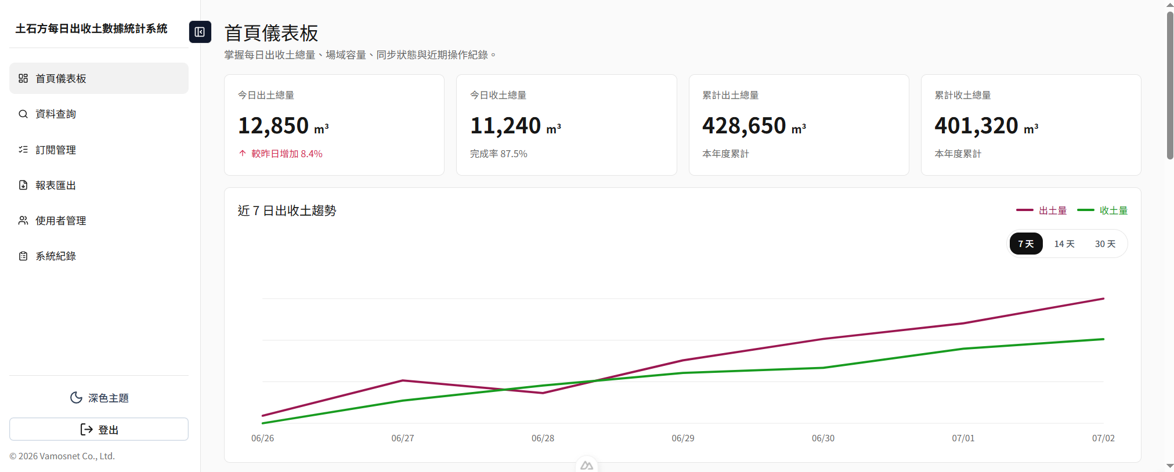Click the 登出 button label
Viewport: 1174px width, 472px height.
coord(109,430)
